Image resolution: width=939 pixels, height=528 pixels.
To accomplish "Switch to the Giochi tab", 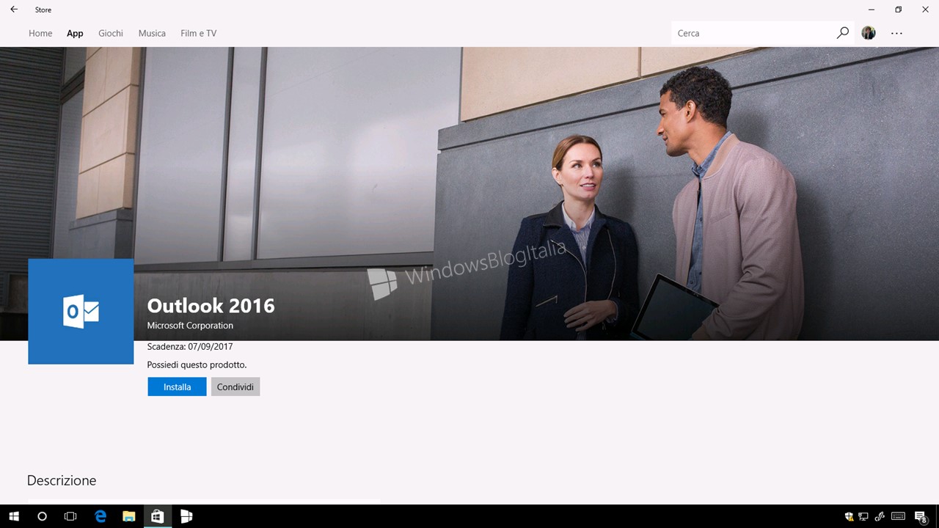I will (x=111, y=33).
